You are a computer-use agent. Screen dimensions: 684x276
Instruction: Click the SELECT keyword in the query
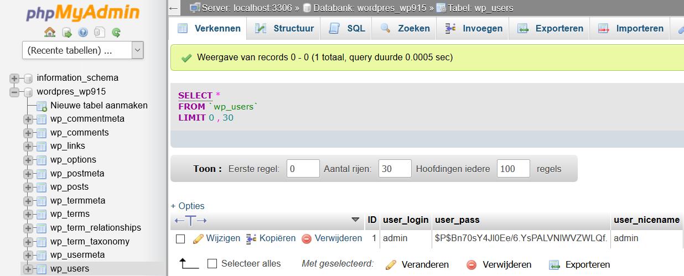(195, 96)
